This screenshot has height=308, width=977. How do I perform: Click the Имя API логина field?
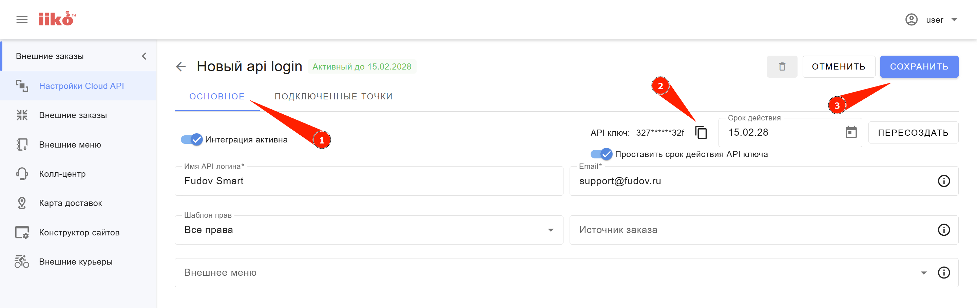coord(368,181)
